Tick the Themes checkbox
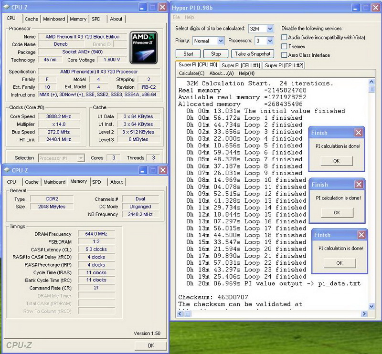 [x=285, y=46]
